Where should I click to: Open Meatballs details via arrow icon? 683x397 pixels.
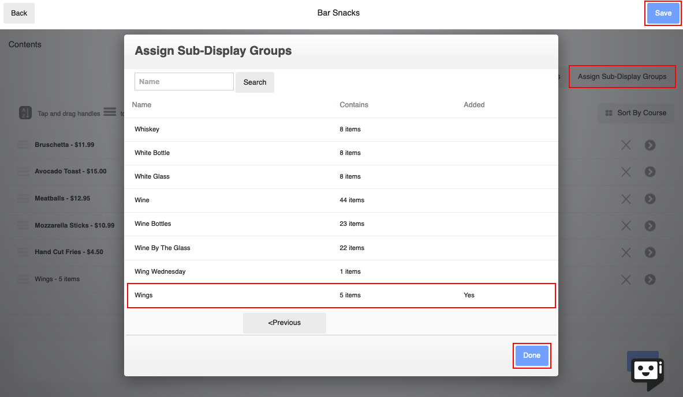coord(650,199)
